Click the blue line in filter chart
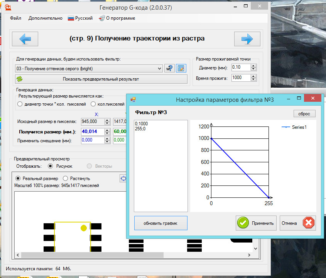The image size is (326, 278). (240, 168)
